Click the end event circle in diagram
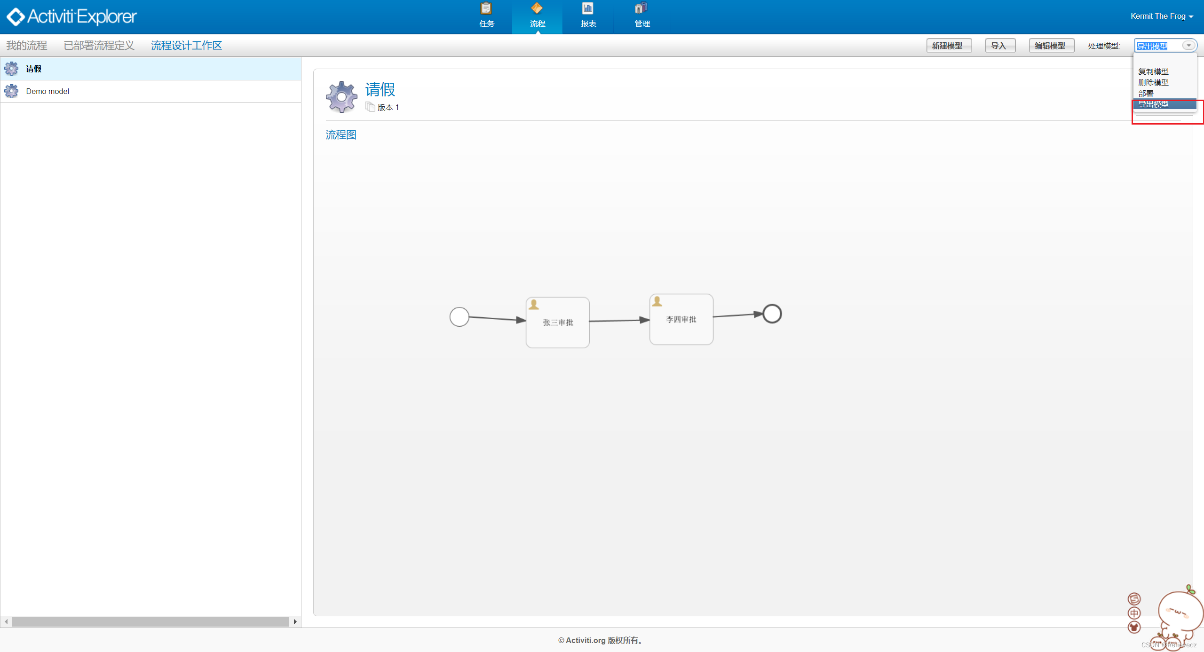Screen dimensions: 1204x652 772,314
